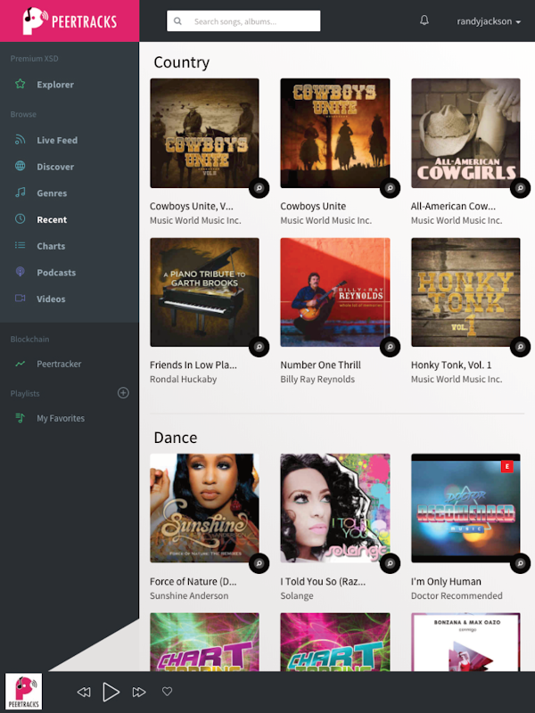Click the Recent clock icon

[x=20, y=218]
